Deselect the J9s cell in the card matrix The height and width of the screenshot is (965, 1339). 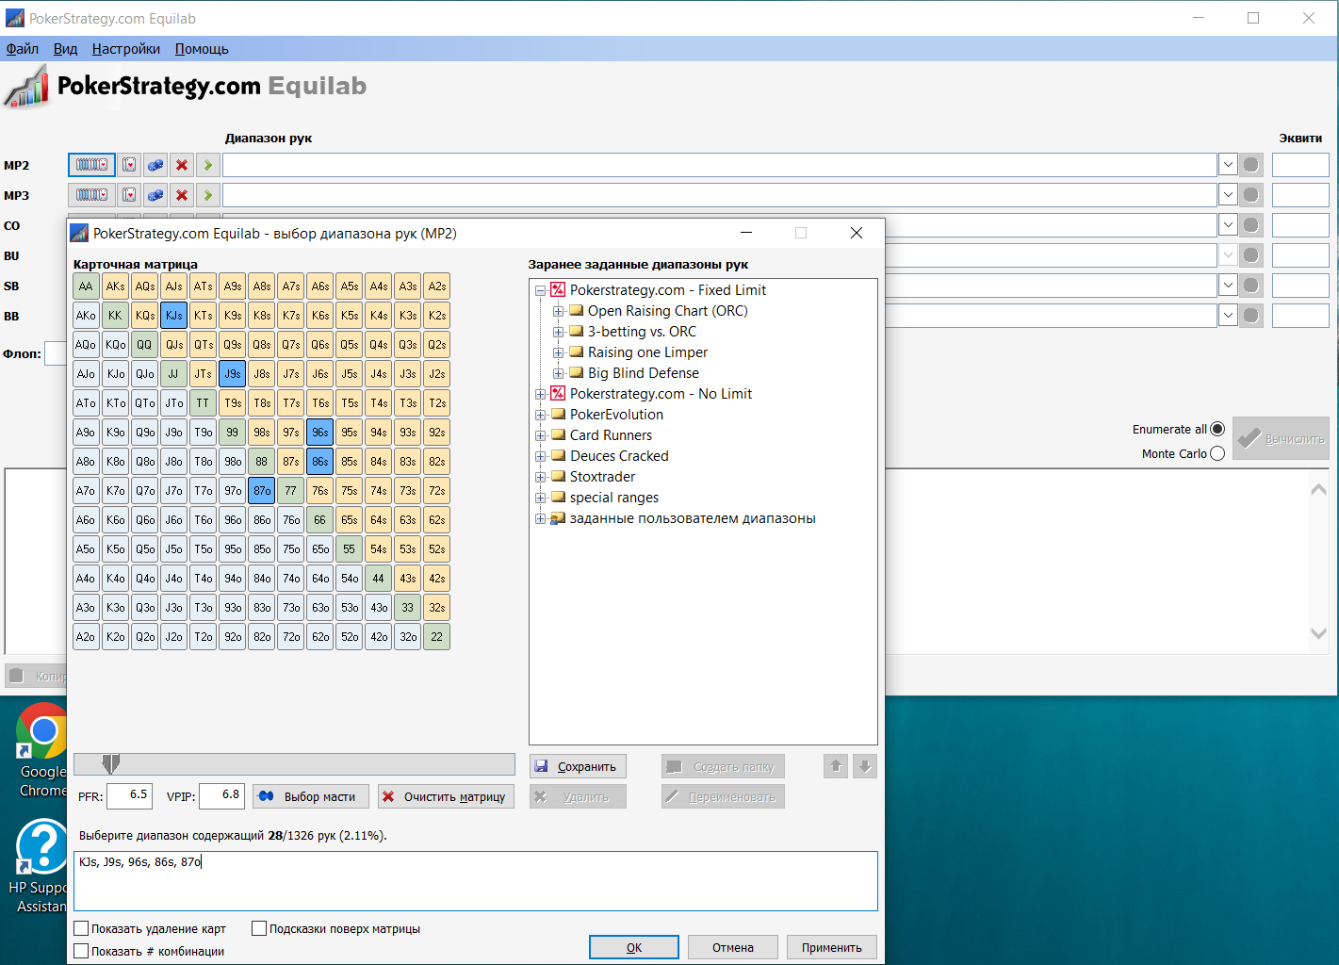[232, 374]
